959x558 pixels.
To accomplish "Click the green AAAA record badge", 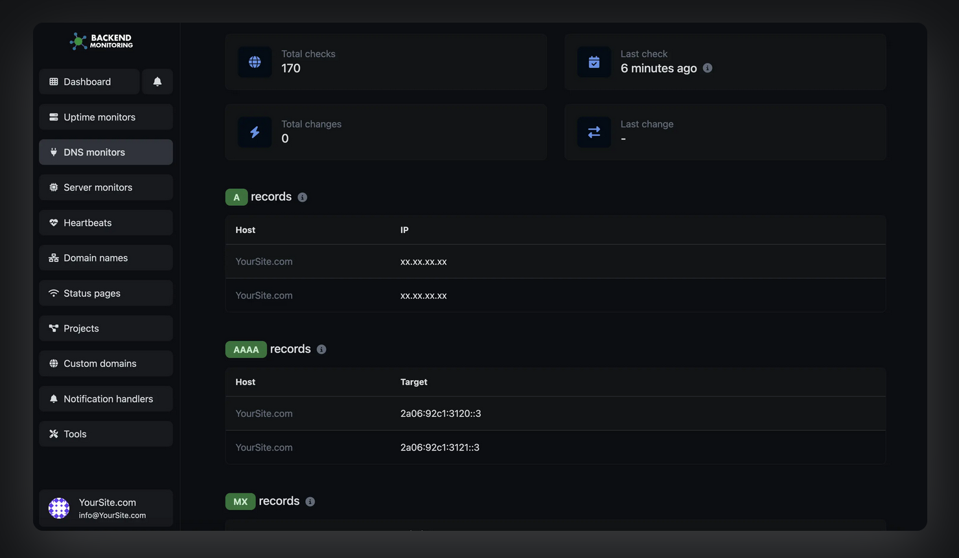I will point(246,350).
